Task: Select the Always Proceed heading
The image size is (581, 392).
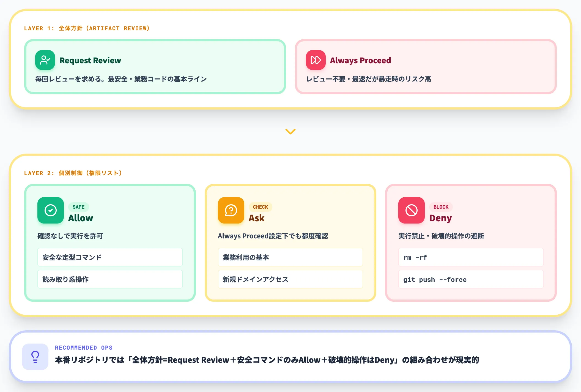Action: point(360,60)
